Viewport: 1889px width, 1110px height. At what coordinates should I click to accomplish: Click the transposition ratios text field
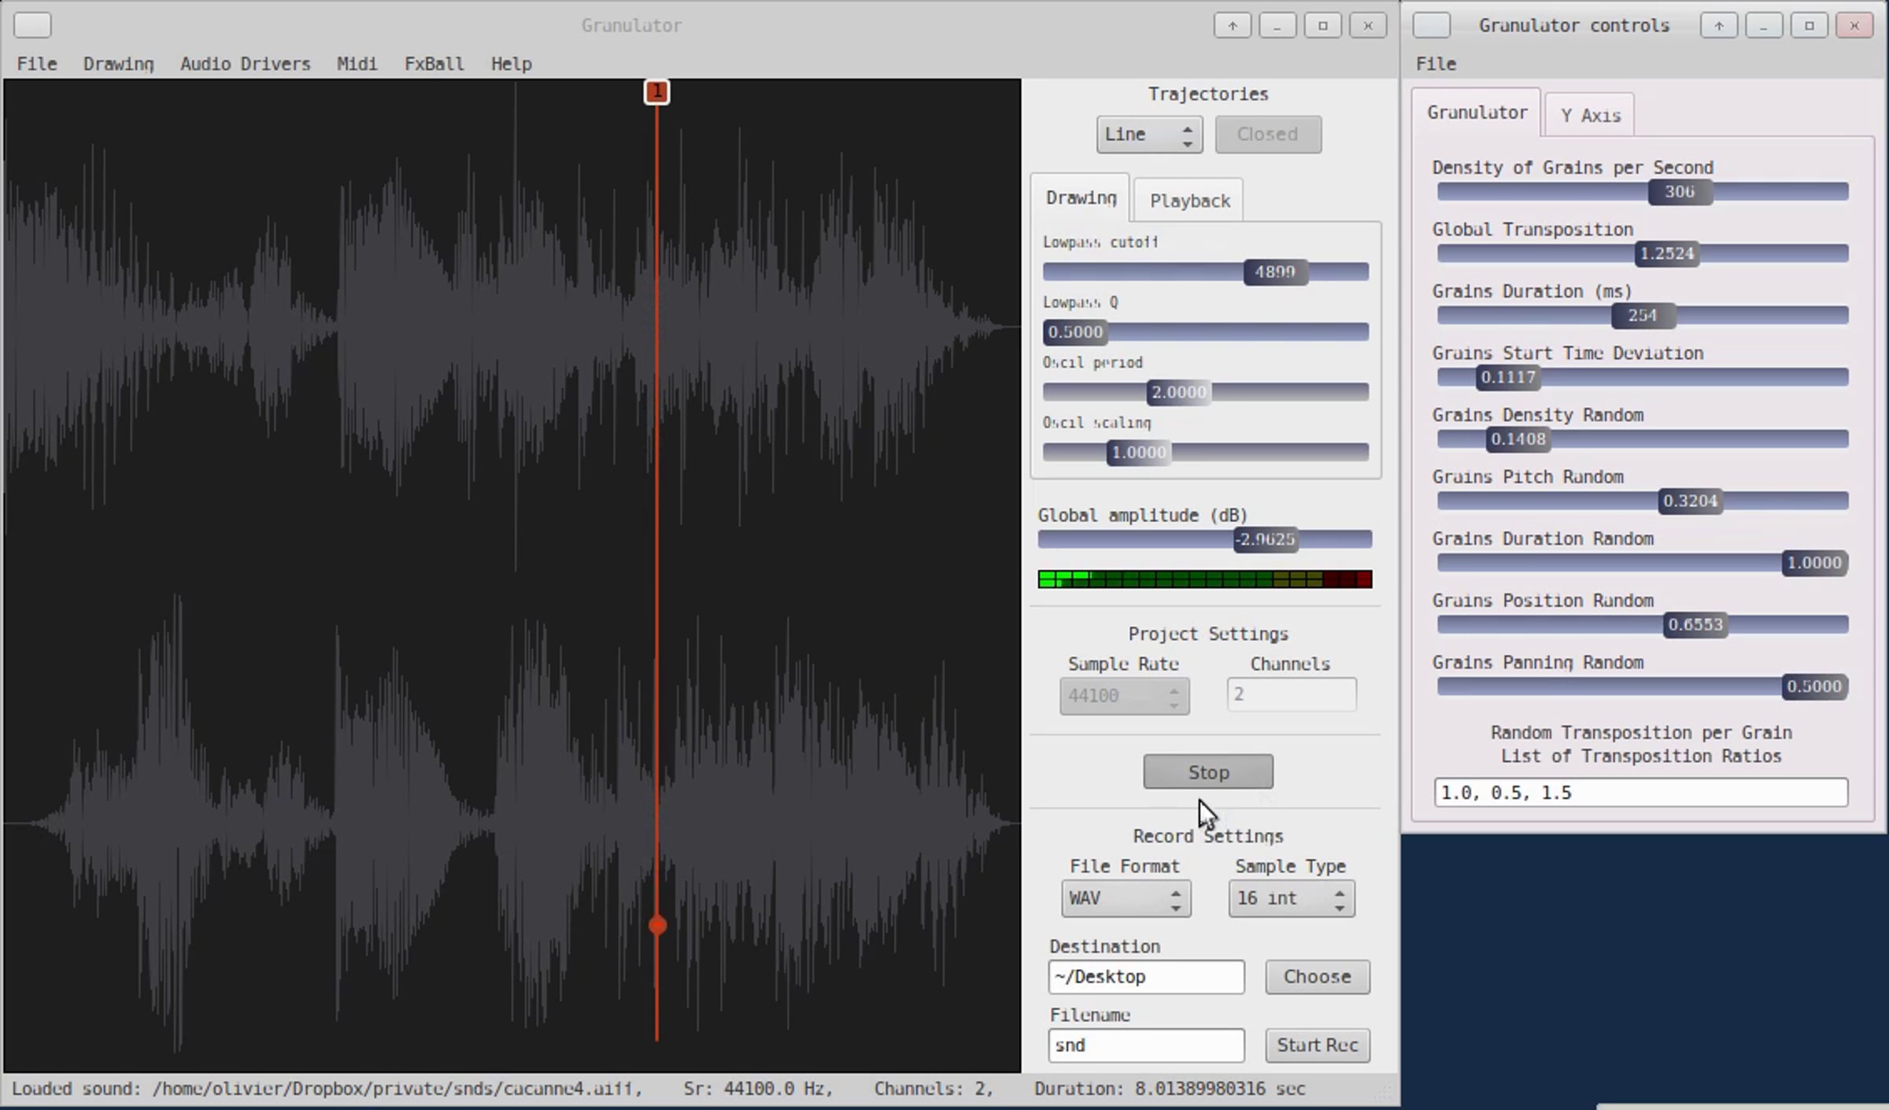1640,792
